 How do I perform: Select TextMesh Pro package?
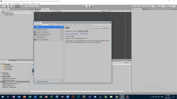49,37
